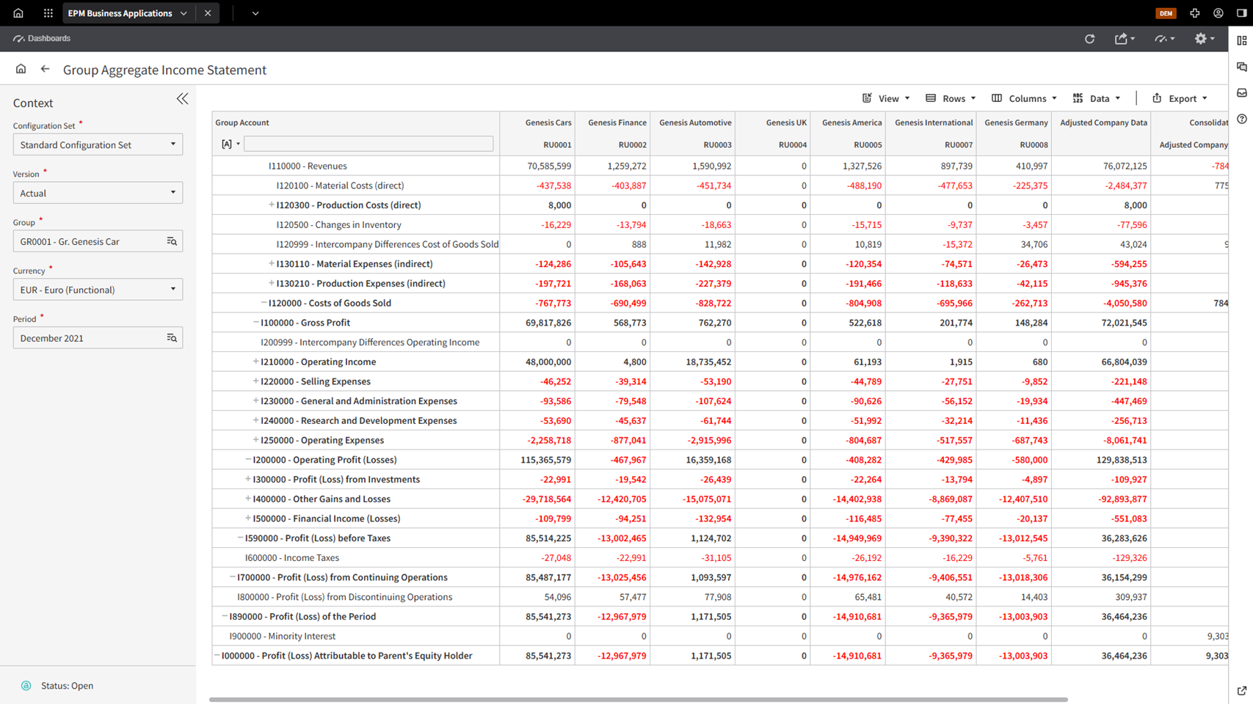Expand the I210000 Operating Income row
This screenshot has height=704, width=1253.
coord(255,362)
